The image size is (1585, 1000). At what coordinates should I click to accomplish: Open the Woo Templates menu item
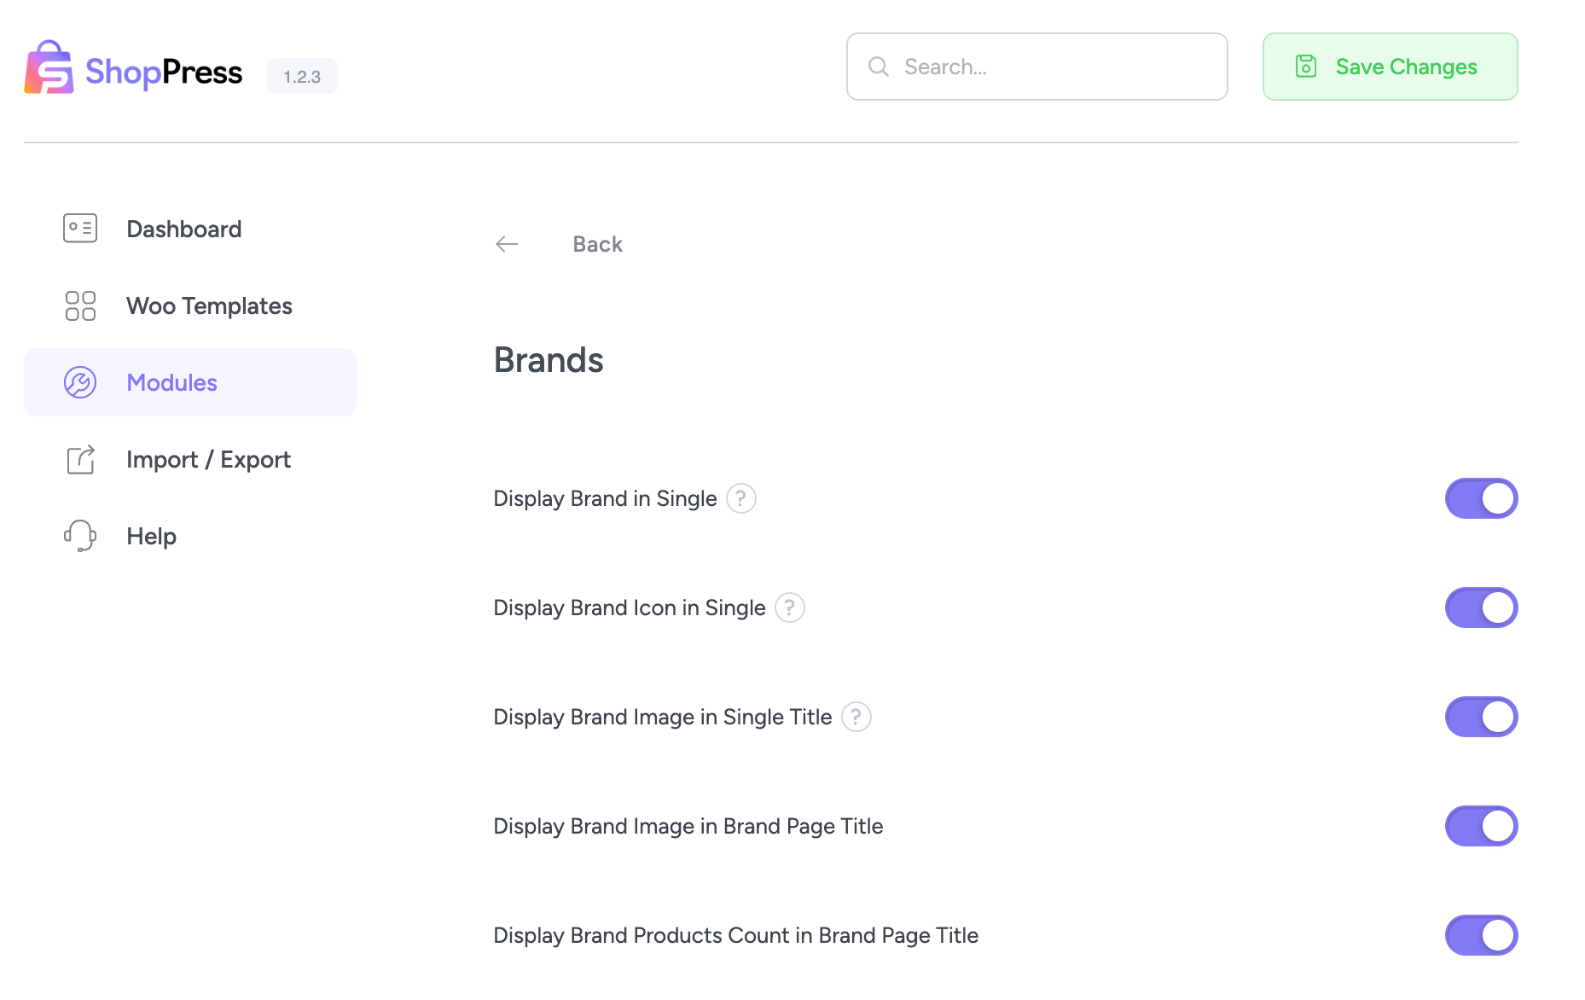point(209,305)
